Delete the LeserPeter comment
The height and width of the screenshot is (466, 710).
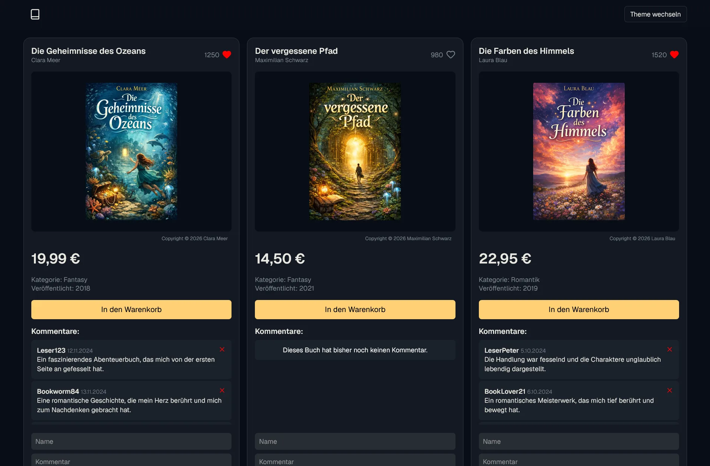[670, 349]
